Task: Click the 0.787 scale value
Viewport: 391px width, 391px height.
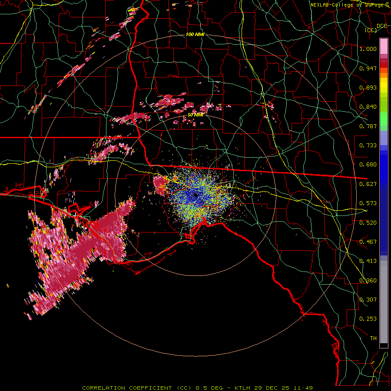Action: 368,126
